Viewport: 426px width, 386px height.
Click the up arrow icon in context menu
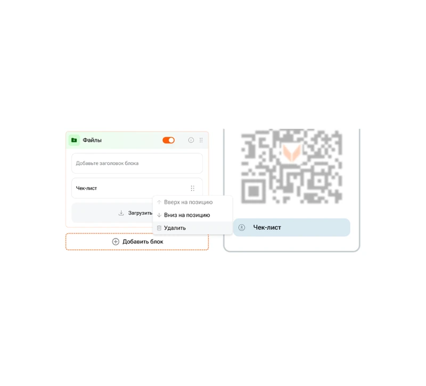click(159, 202)
